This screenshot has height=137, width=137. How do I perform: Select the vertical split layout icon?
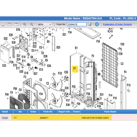(17, 24)
